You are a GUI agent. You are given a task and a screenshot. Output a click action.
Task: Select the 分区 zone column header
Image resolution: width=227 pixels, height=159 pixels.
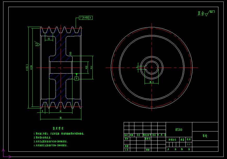point(138,135)
